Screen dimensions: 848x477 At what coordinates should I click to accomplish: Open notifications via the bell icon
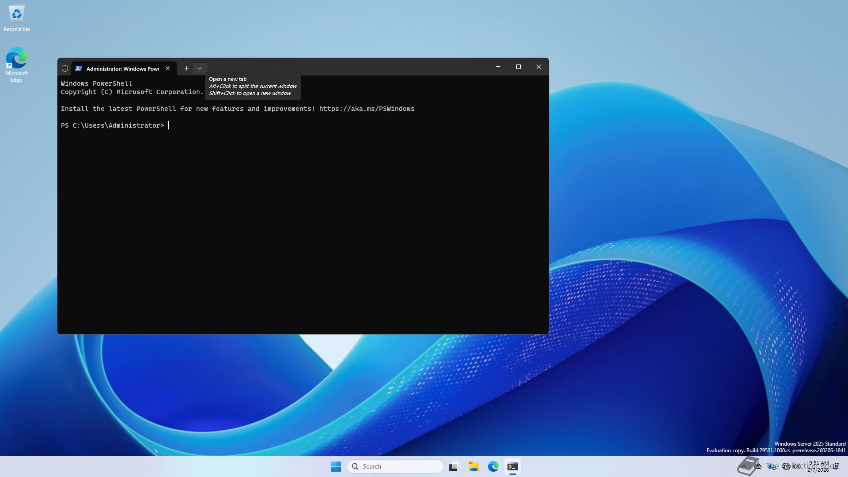click(836, 466)
